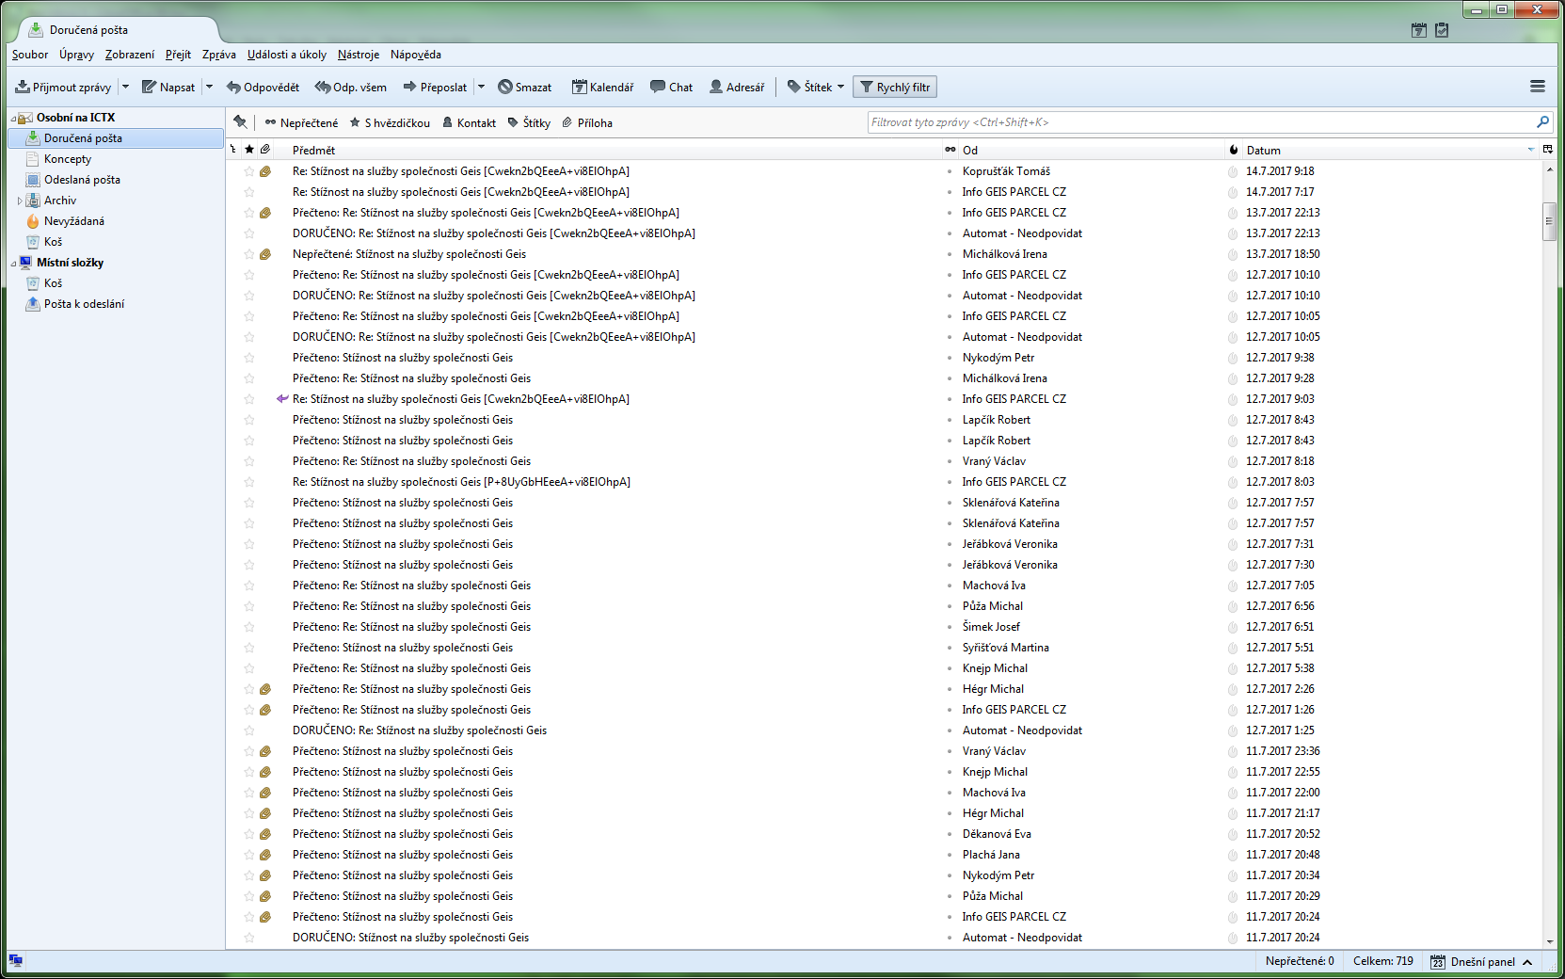The width and height of the screenshot is (1565, 979).
Task: Click the Filtrovat tyto zprávy search field
Action: tap(1200, 122)
